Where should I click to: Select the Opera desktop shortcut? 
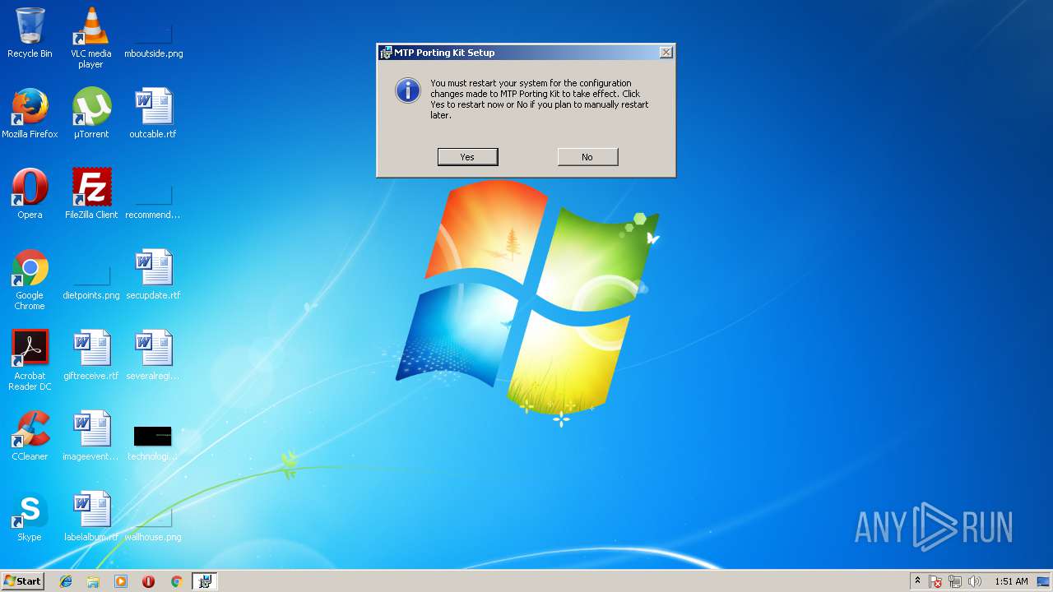coord(30,194)
